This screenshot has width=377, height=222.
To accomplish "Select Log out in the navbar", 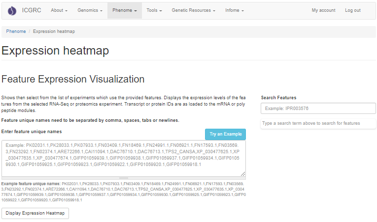I will tap(352, 10).
